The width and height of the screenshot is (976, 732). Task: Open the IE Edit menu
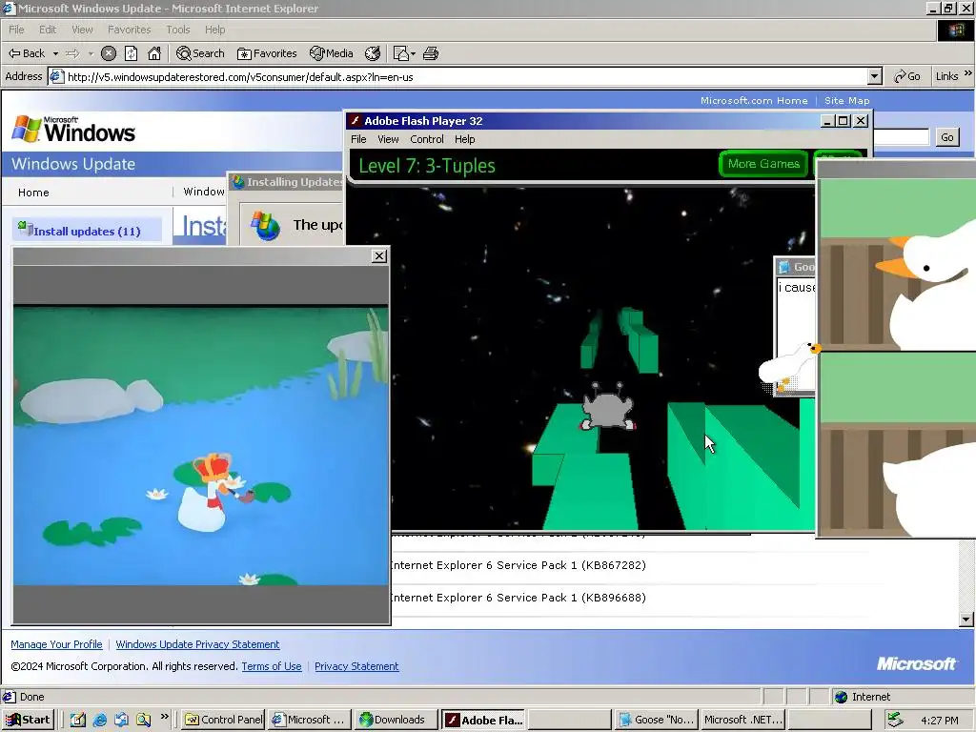(x=48, y=30)
